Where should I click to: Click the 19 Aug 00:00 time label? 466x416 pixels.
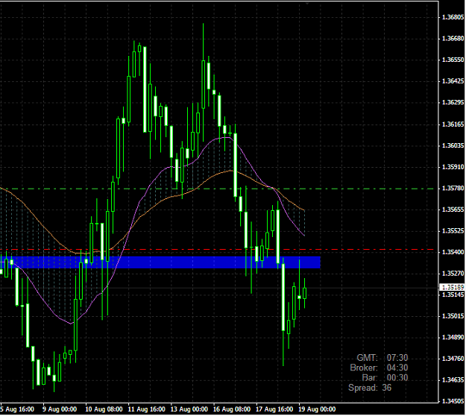[317, 409]
